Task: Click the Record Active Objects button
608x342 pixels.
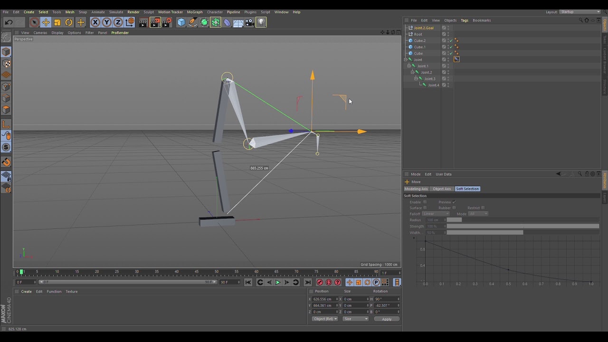Action: click(320, 283)
